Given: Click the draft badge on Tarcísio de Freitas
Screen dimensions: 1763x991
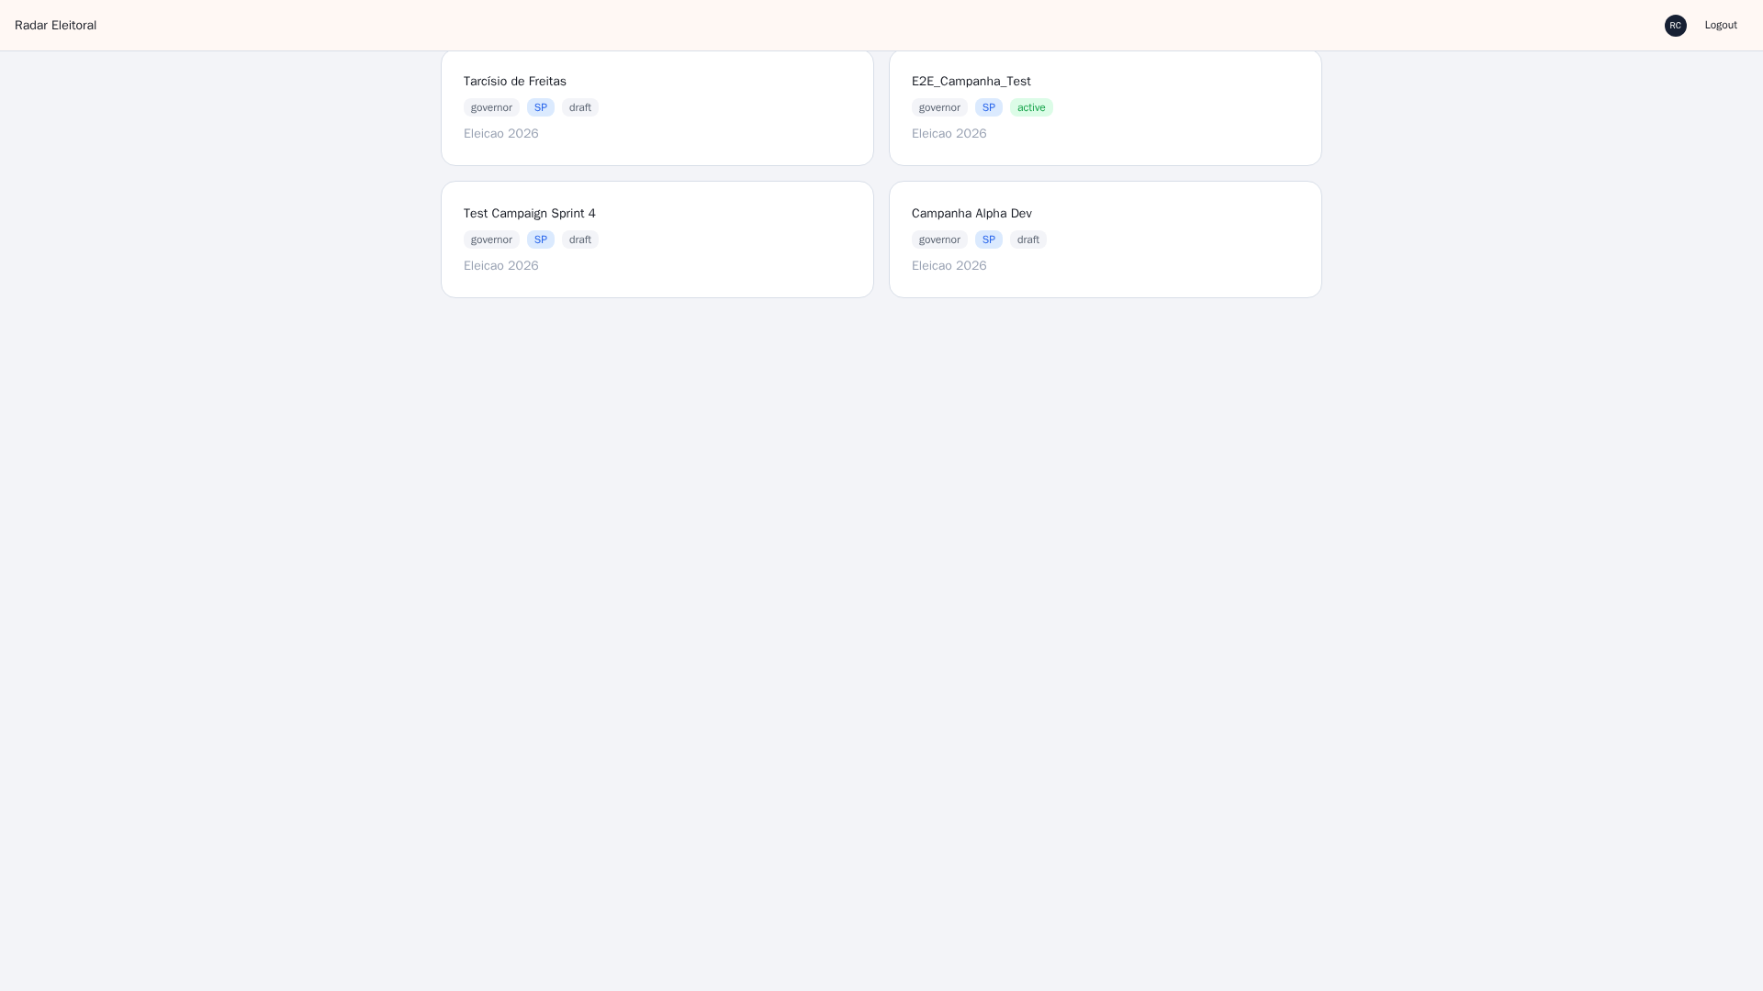Looking at the screenshot, I should (580, 107).
